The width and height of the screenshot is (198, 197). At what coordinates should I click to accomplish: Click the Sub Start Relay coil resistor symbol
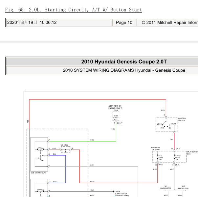point(40,149)
